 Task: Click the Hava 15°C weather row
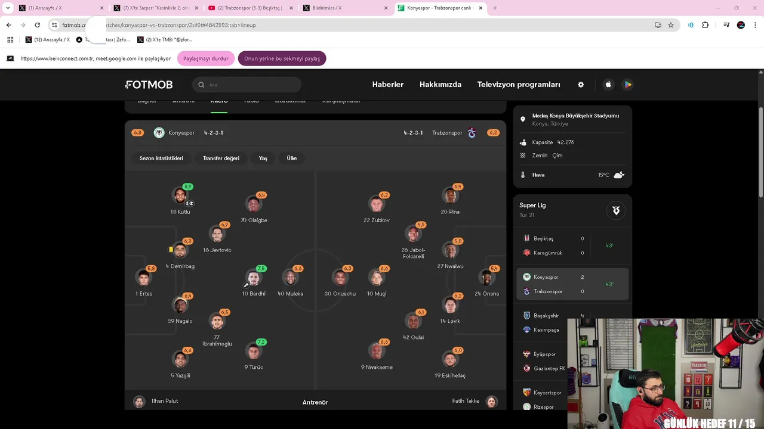point(572,175)
